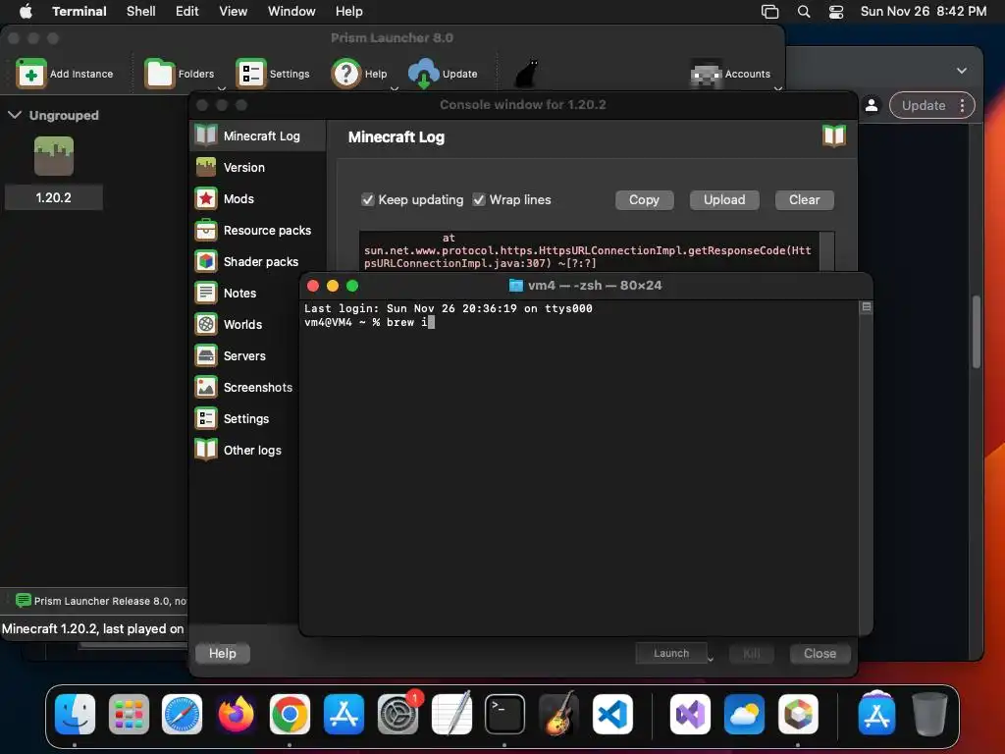The width and height of the screenshot is (1005, 754).
Task: Click the Minecraft log scrollbar
Action: 826,250
